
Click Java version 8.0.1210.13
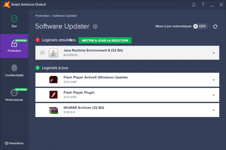(70, 55)
